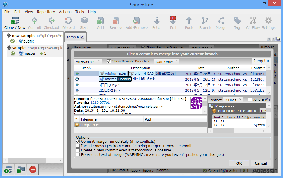Click the sample tab label
The image size is (283, 178).
pos(72,37)
